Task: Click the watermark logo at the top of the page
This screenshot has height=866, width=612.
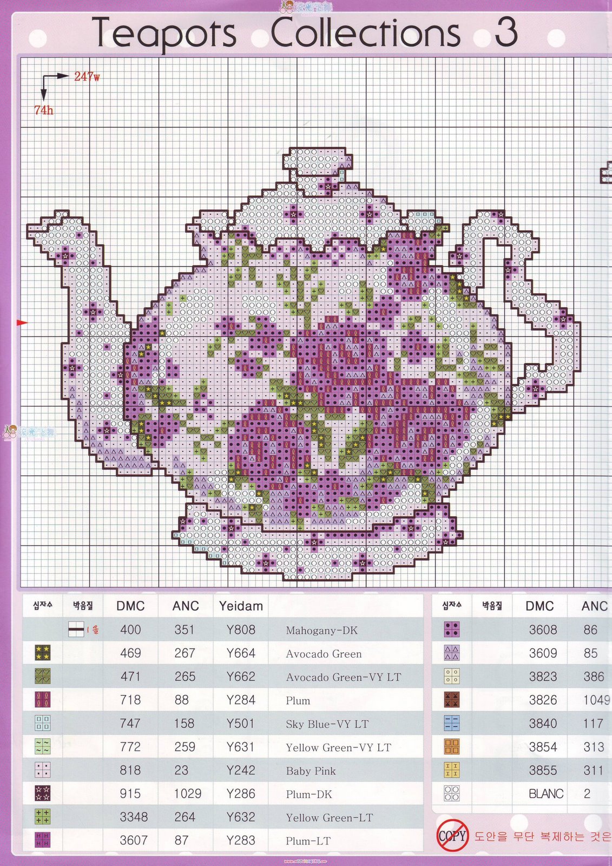Action: pyautogui.click(x=306, y=7)
